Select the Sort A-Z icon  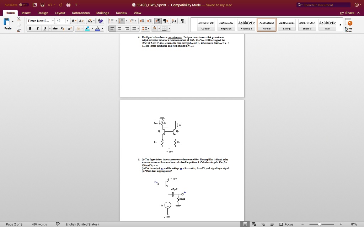(174, 21)
